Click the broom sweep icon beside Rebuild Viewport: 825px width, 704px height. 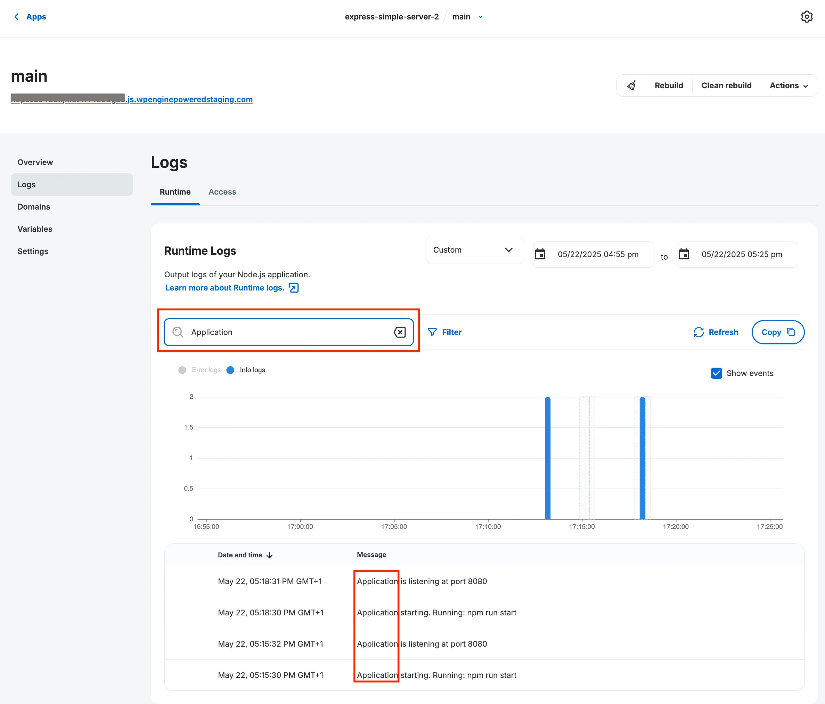[631, 85]
